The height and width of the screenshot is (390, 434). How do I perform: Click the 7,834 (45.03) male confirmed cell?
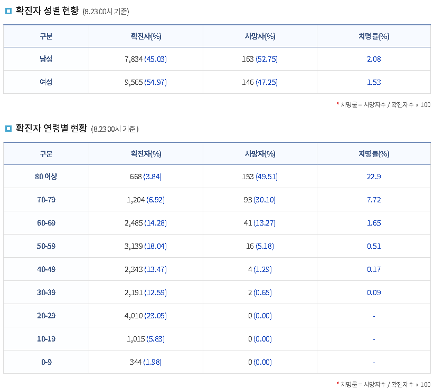point(146,59)
